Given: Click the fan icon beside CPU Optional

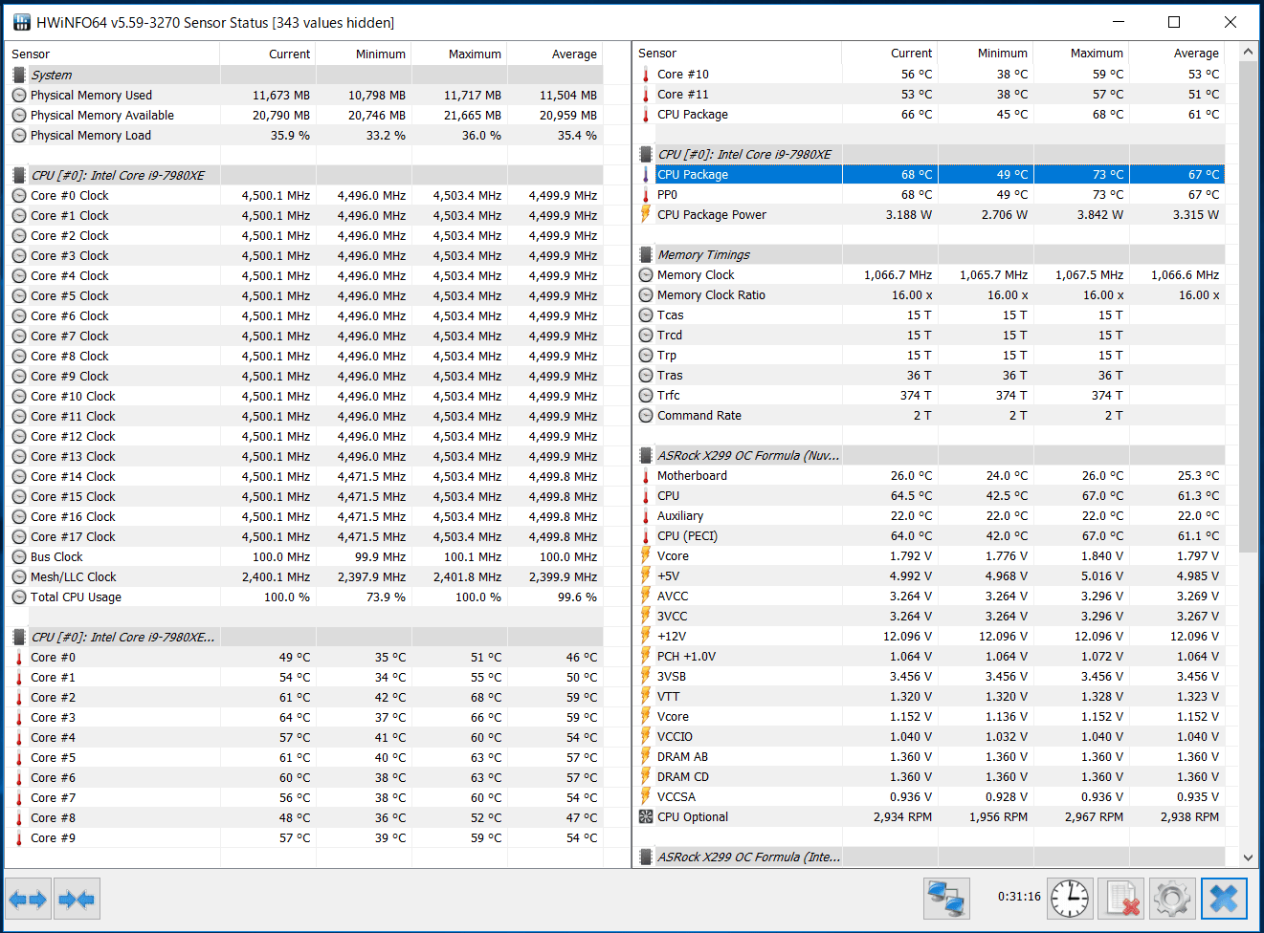Looking at the screenshot, I should (646, 816).
